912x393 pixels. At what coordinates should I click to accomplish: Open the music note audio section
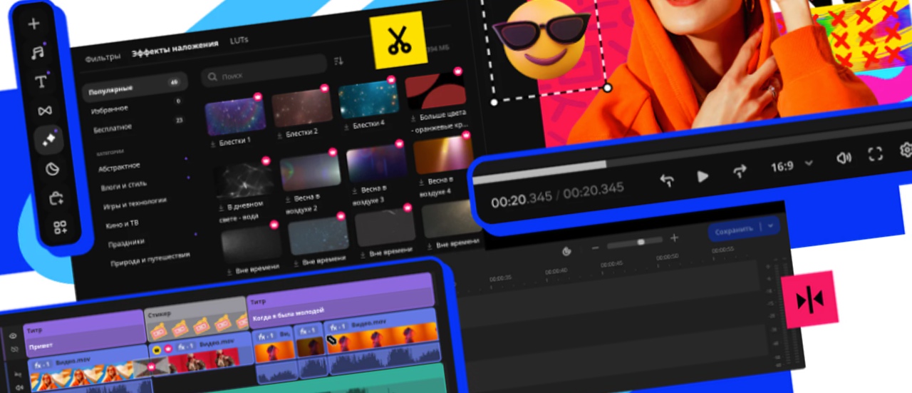(x=37, y=52)
